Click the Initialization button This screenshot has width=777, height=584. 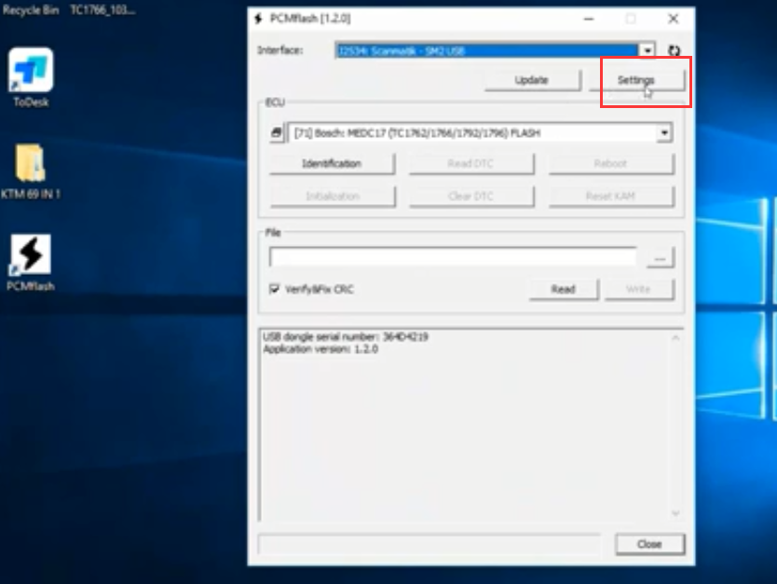(x=332, y=197)
